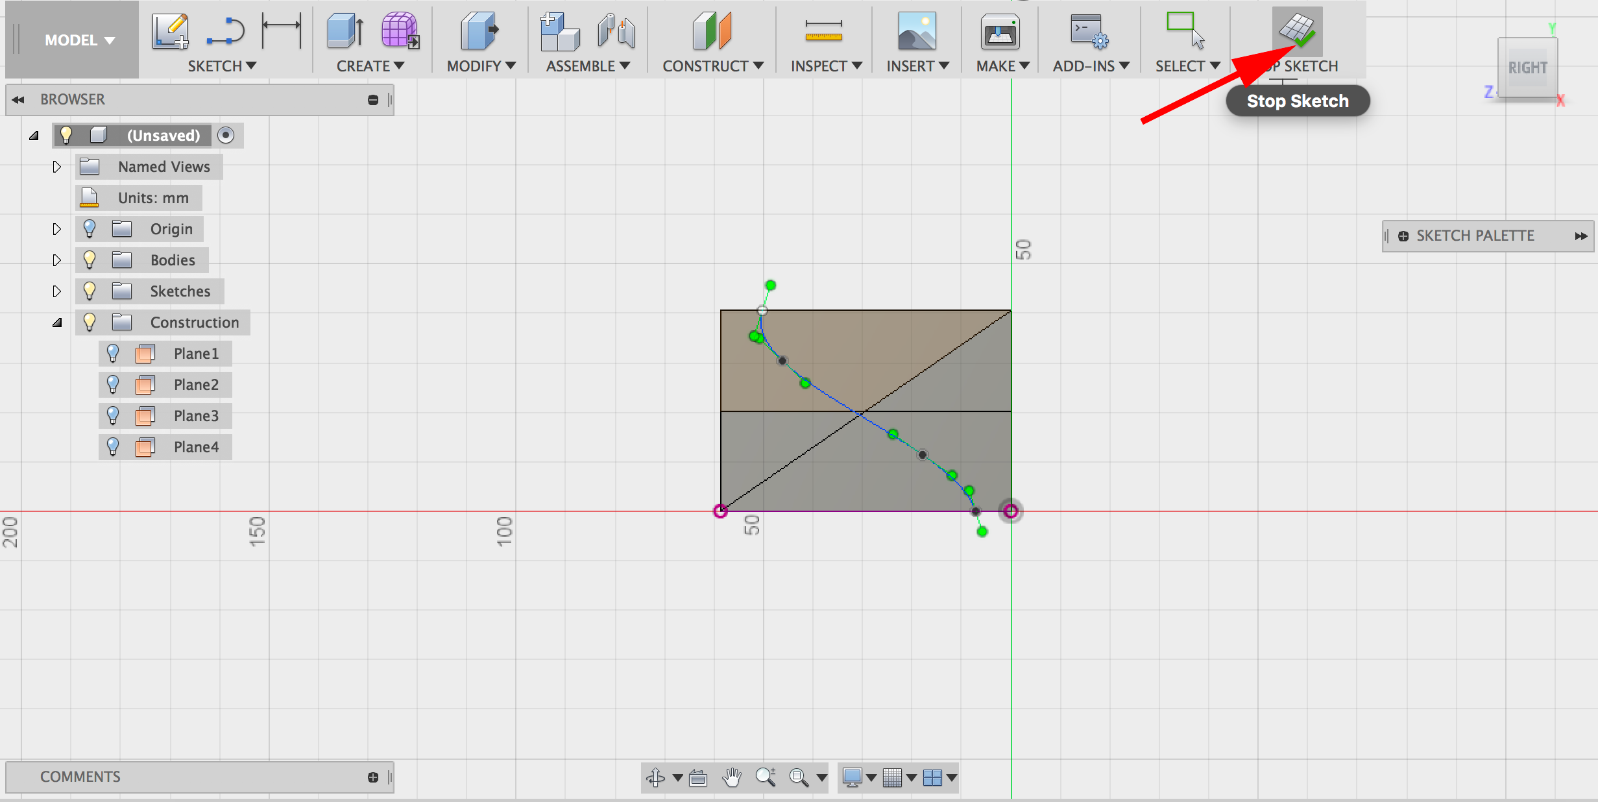This screenshot has width=1598, height=802.
Task: Open the MAKE menu
Action: 1003,66
